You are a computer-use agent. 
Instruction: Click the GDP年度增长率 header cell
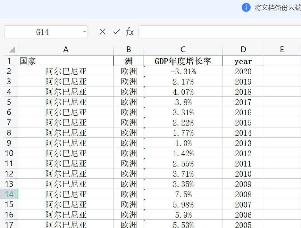coord(183,61)
